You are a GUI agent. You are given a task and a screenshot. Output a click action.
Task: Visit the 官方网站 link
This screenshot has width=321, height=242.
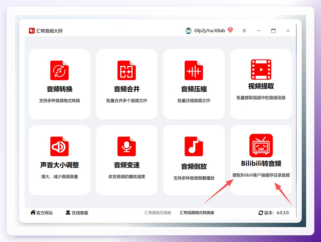click(44, 213)
